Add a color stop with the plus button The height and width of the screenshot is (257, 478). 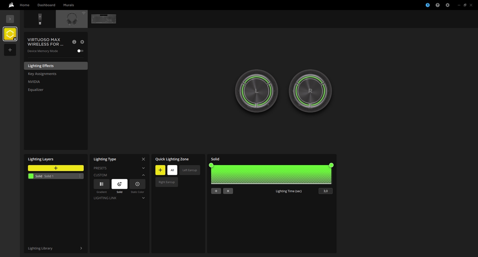(216, 191)
